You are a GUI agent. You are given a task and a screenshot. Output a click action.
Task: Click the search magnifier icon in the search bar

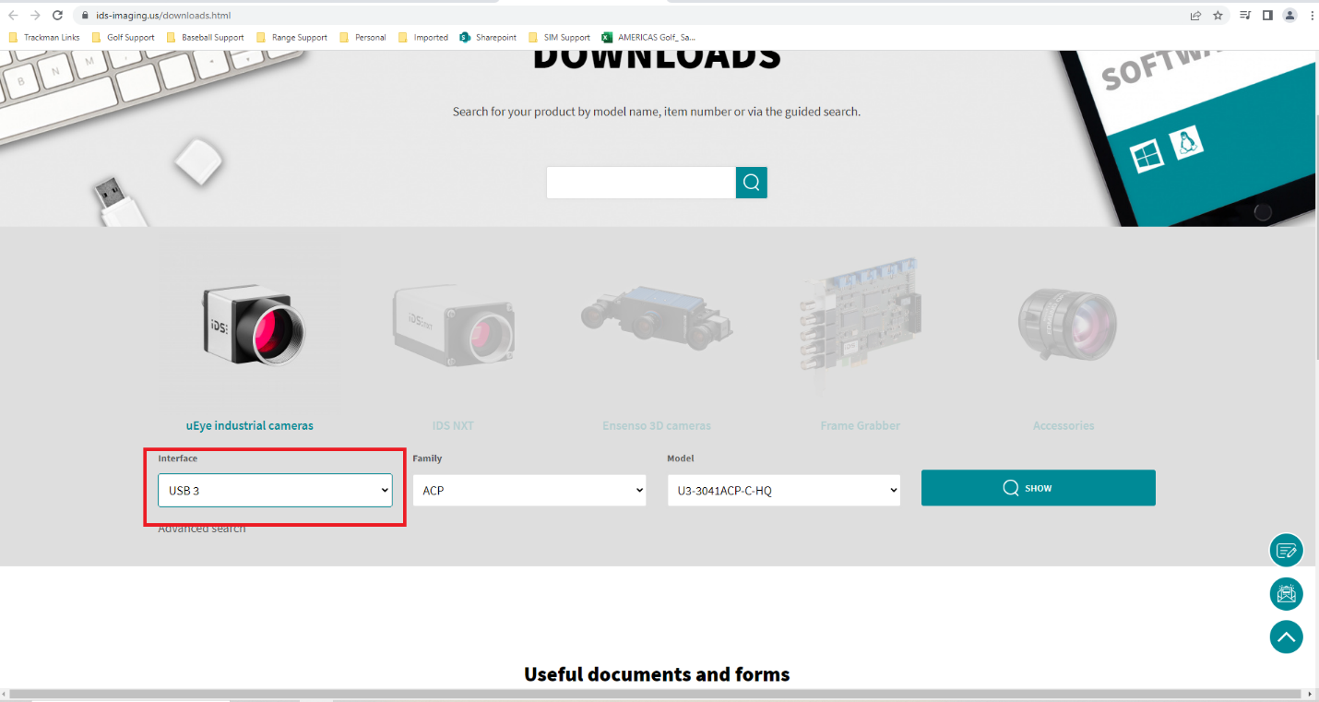point(751,182)
